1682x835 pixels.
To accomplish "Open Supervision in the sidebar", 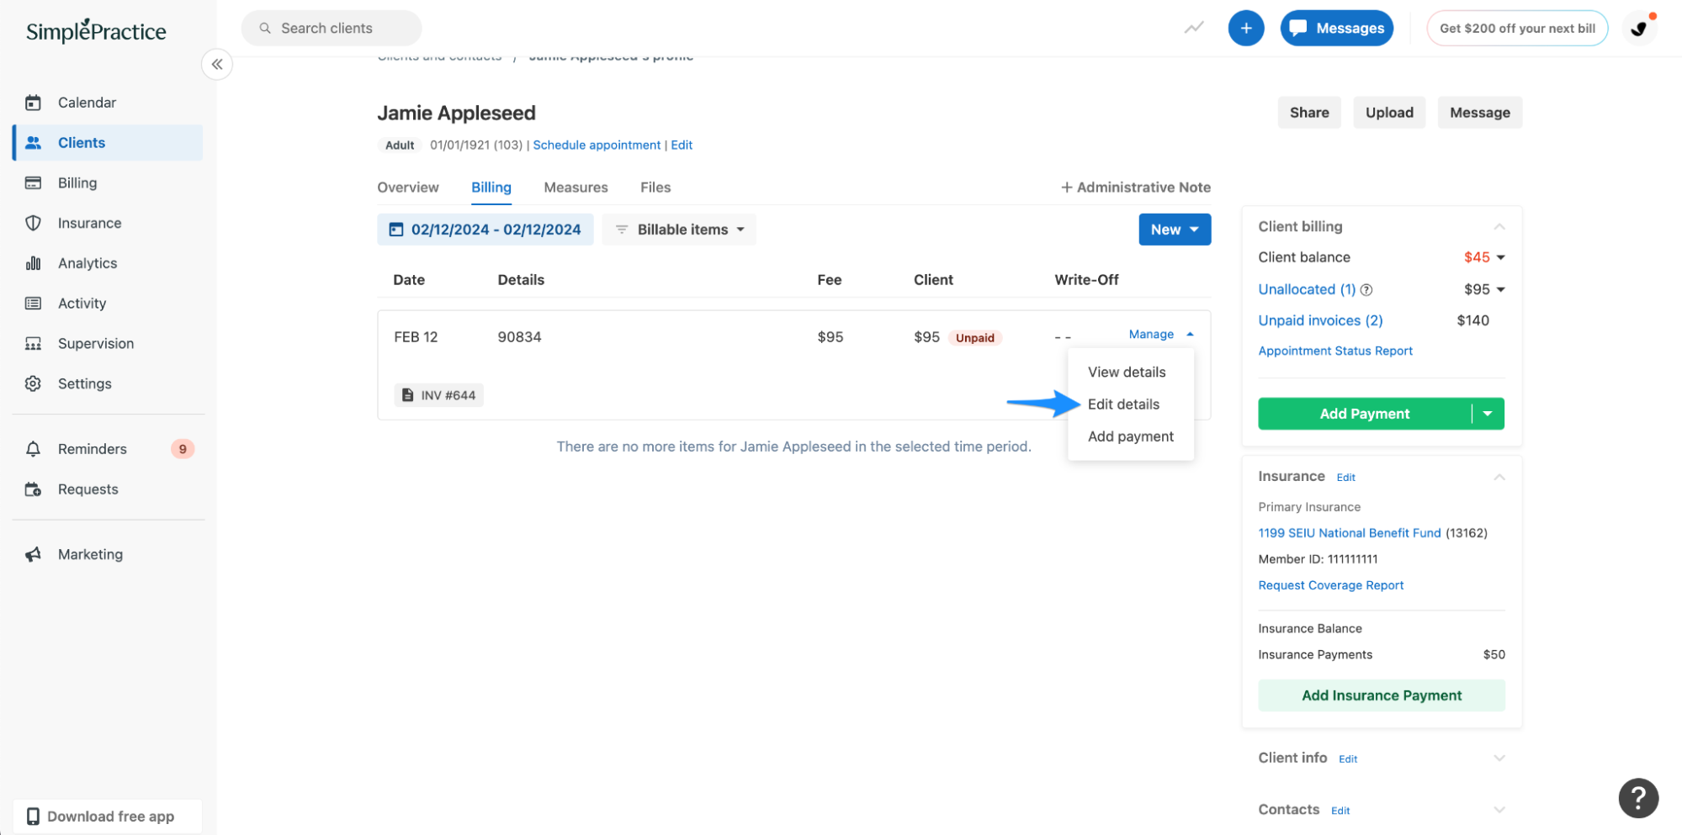I will [x=95, y=343].
